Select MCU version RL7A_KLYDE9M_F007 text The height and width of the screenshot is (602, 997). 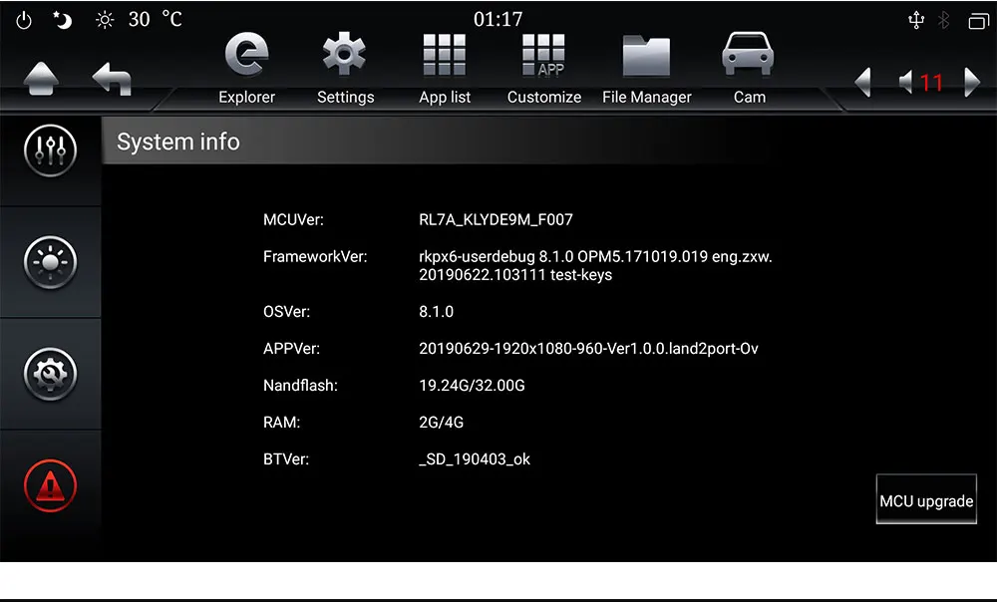(x=496, y=220)
